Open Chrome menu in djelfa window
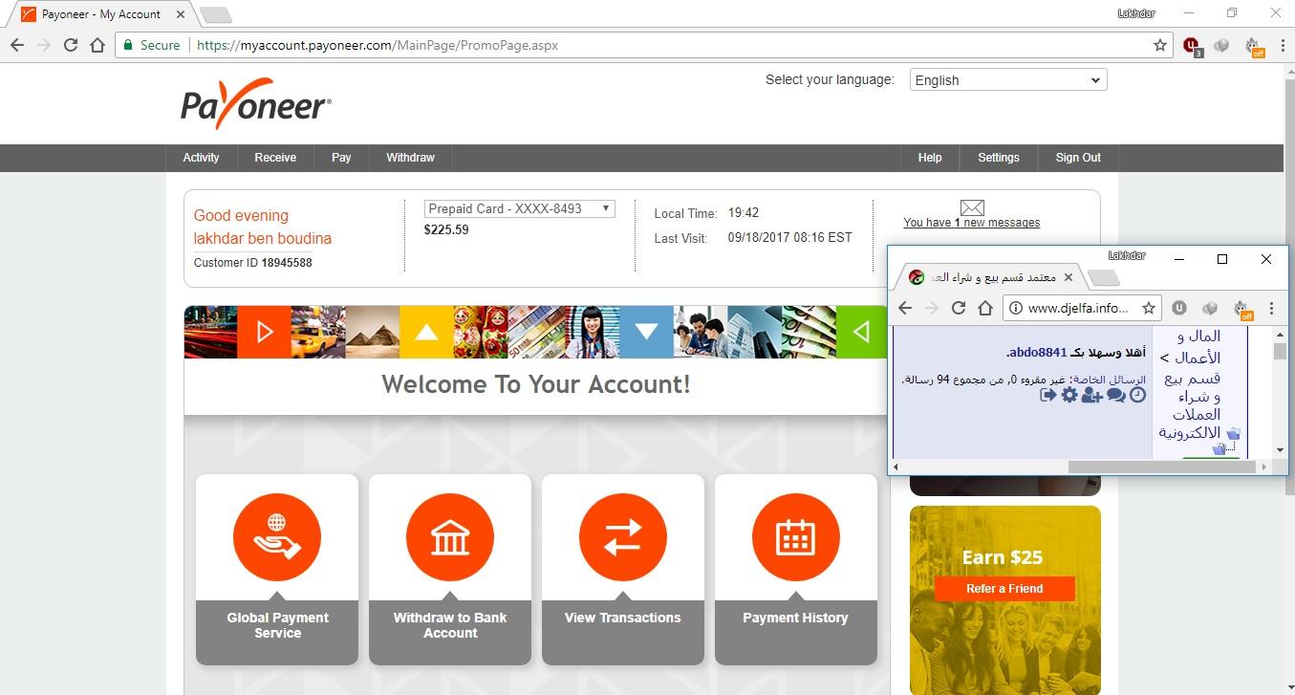 (1271, 308)
